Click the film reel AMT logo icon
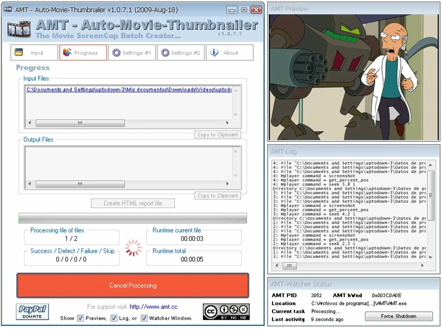 [x=19, y=29]
